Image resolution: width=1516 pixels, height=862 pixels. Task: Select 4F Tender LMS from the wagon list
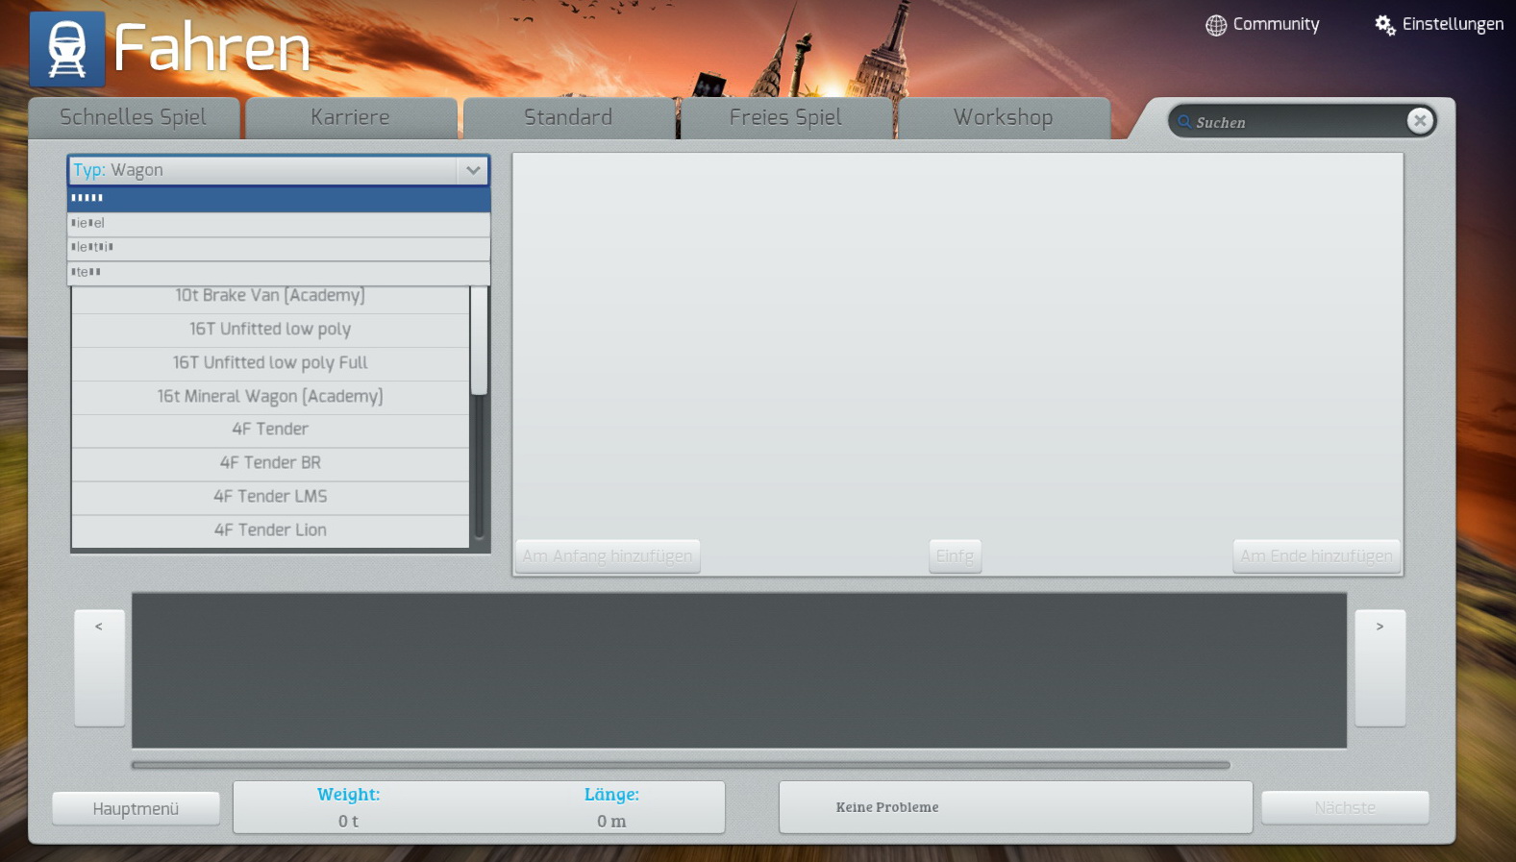(x=270, y=497)
